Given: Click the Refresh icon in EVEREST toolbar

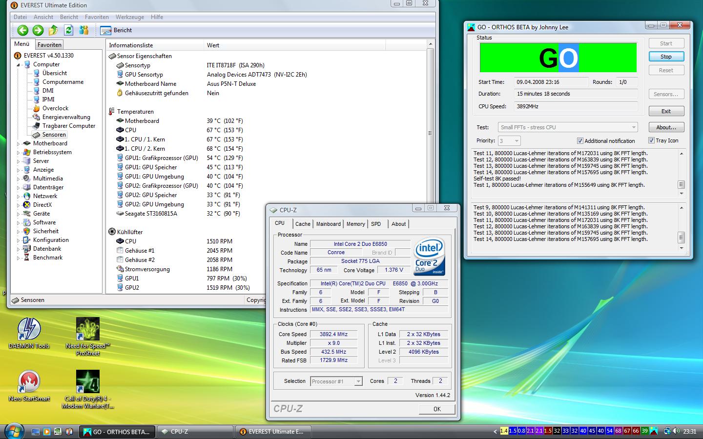Looking at the screenshot, I should (69, 30).
